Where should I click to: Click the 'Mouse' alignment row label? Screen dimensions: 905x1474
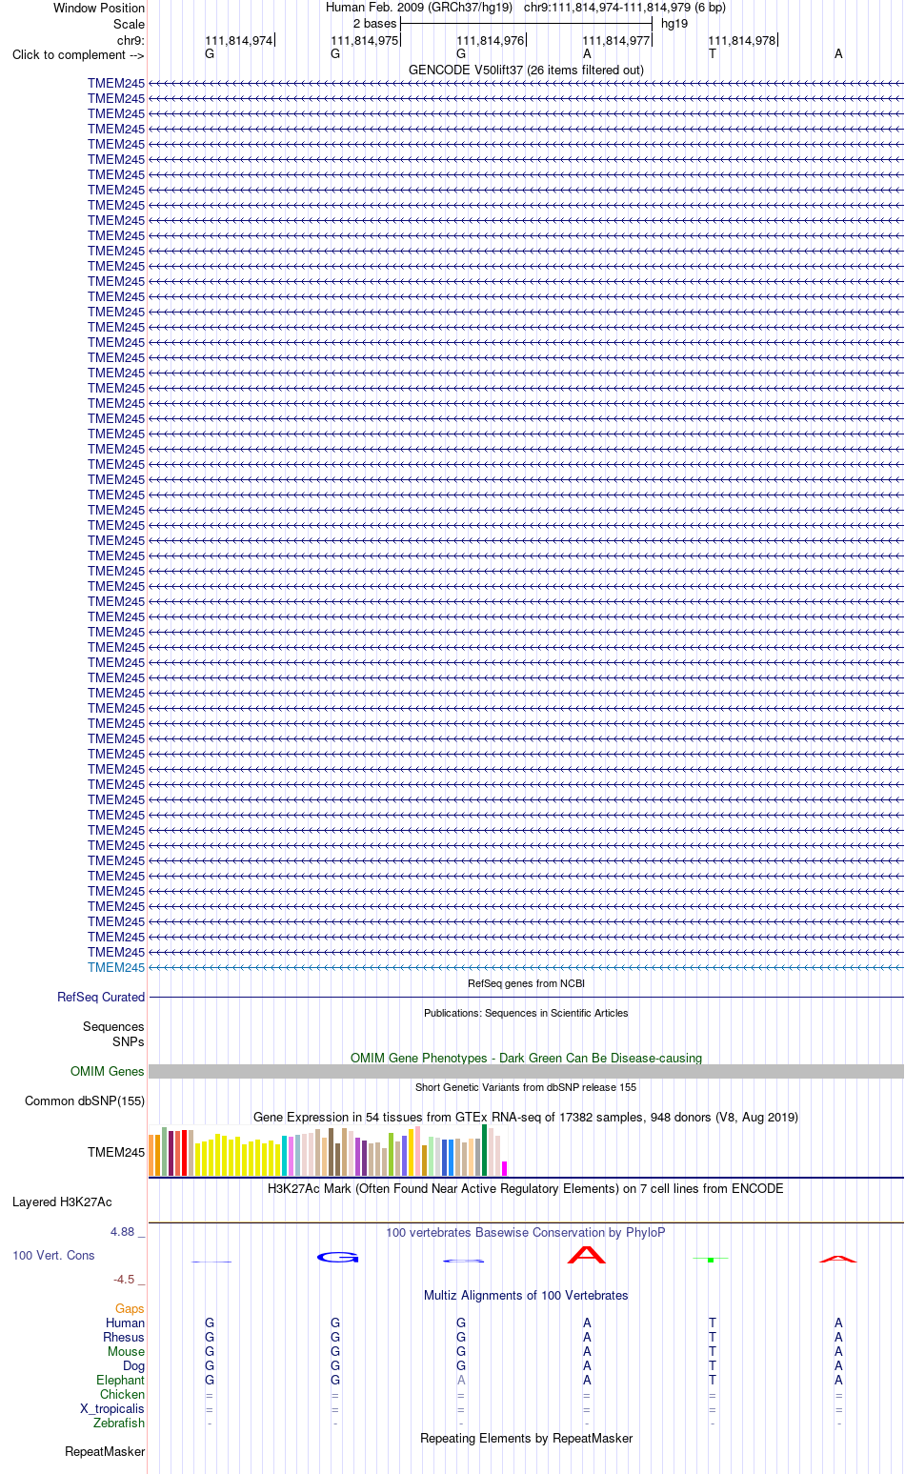tap(126, 1352)
